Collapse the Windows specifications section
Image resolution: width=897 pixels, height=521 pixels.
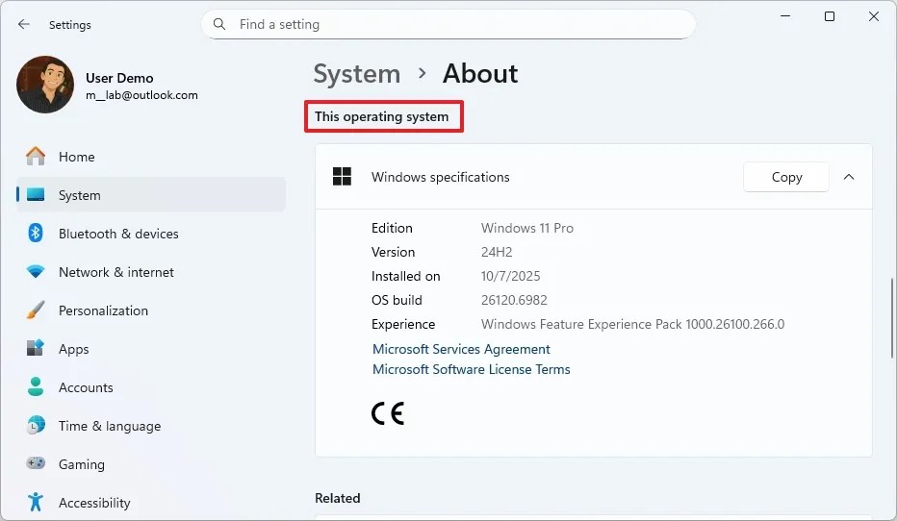pyautogui.click(x=849, y=177)
